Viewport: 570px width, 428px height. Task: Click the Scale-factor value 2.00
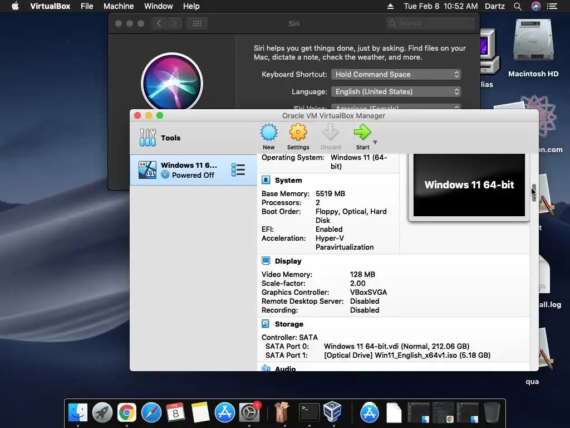358,283
